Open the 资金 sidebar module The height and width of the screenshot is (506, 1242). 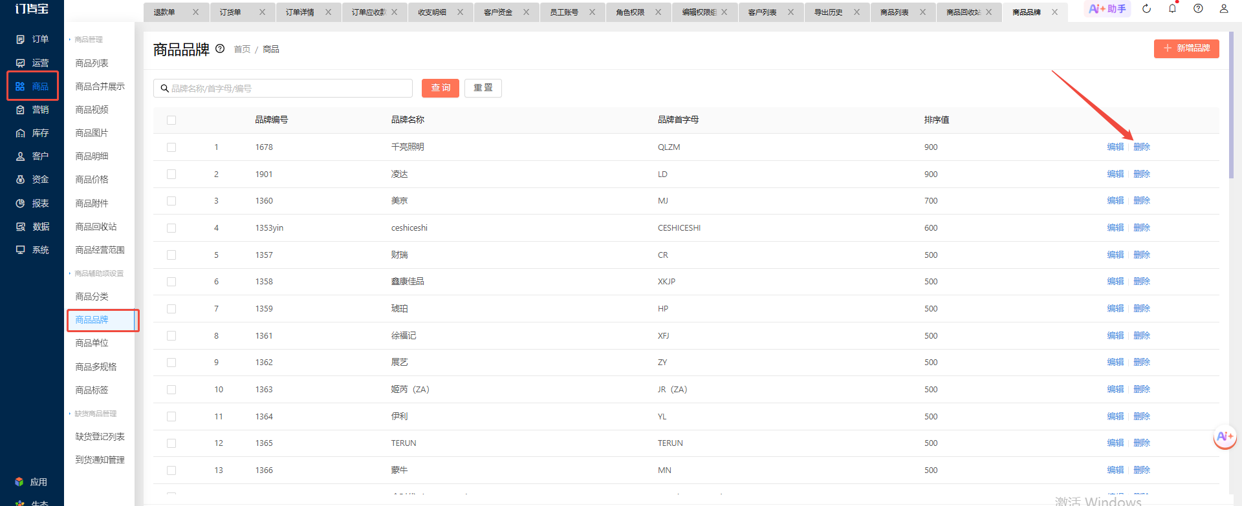pos(32,180)
